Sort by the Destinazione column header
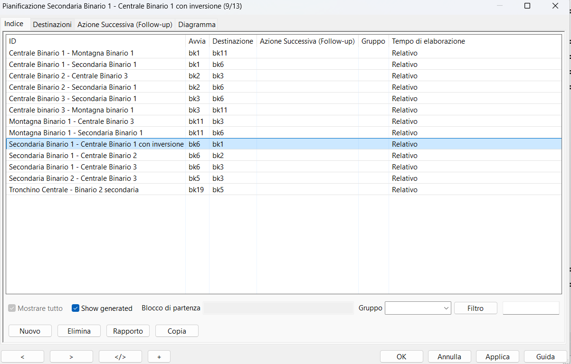571x364 pixels. (232, 41)
